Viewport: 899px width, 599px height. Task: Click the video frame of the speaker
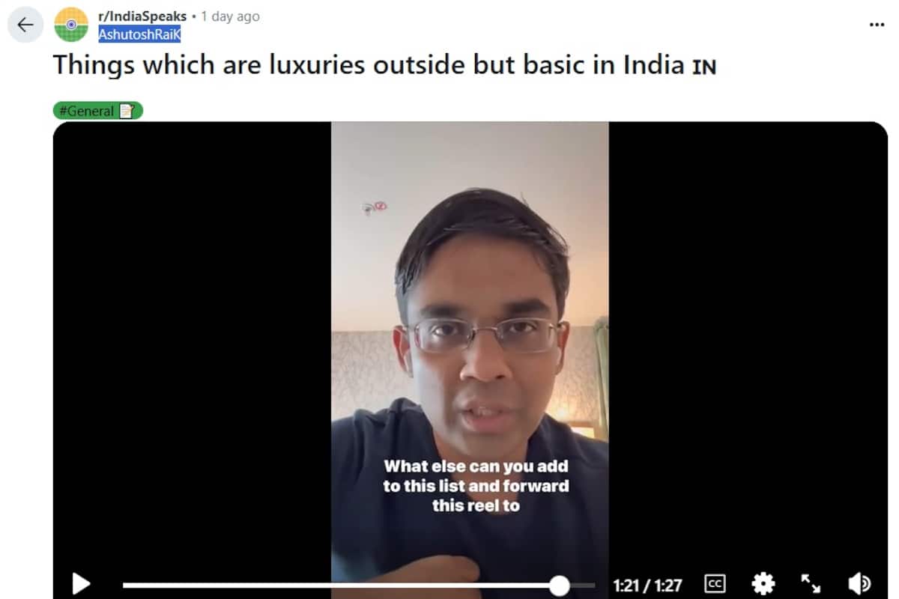point(470,352)
